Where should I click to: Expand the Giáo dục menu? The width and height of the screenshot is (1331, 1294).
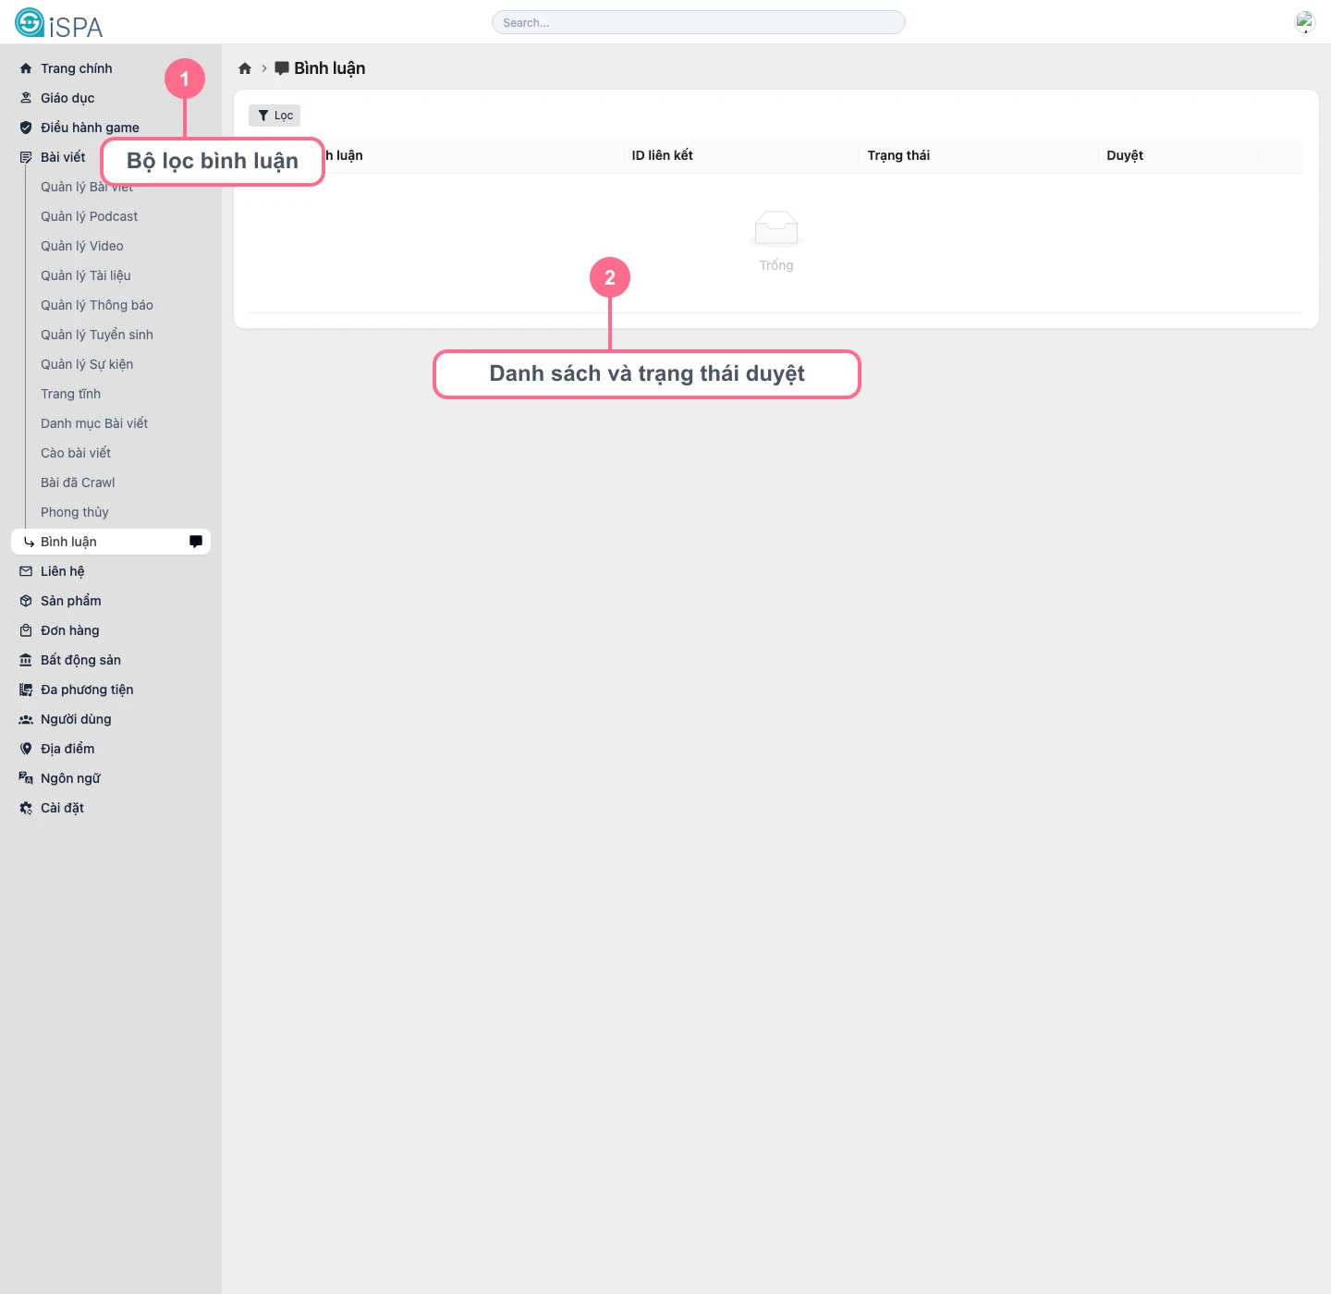pyautogui.click(x=67, y=98)
